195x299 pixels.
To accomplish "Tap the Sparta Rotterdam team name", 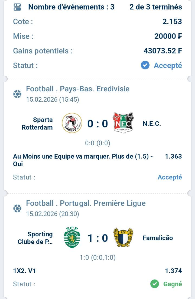I will [37, 124].
